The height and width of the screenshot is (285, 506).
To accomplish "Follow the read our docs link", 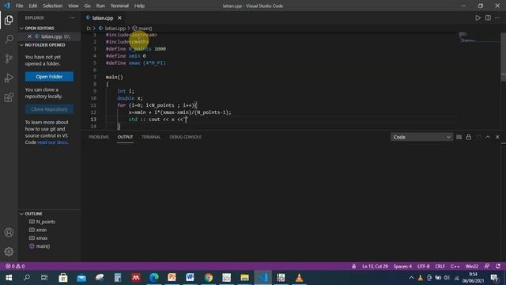I will pos(52,142).
